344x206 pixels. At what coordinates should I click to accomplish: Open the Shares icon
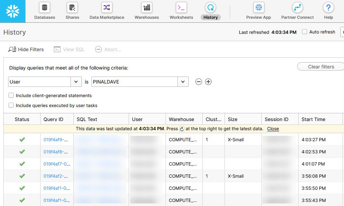72,7
